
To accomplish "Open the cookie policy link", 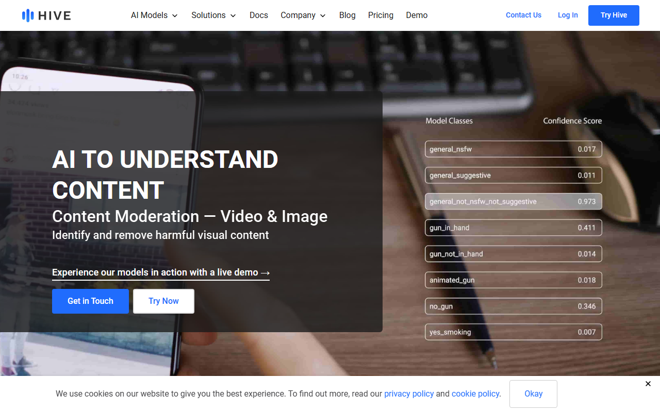I will click(475, 393).
